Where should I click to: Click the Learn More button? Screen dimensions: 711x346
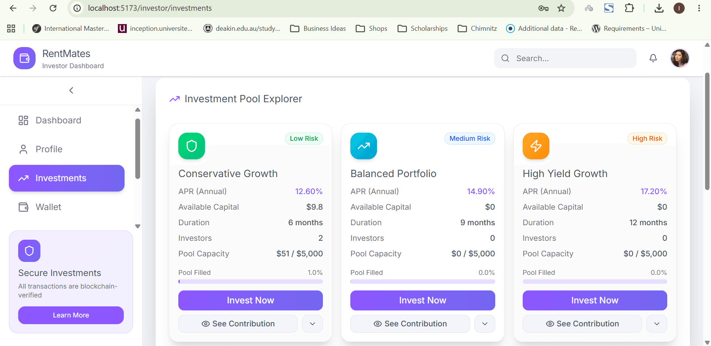coord(71,315)
